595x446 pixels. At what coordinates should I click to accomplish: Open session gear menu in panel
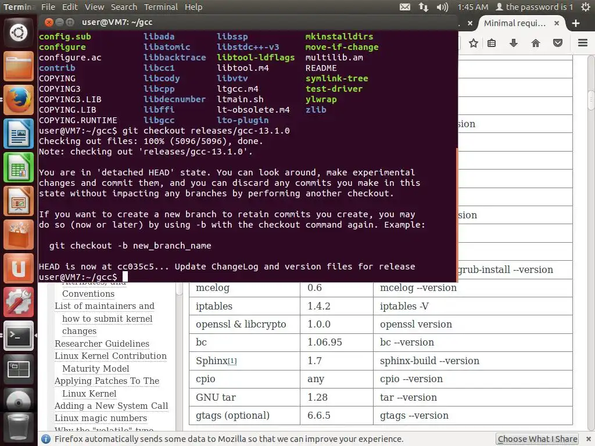click(x=586, y=7)
